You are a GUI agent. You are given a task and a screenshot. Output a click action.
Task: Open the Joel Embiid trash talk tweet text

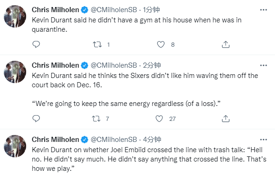149,159
